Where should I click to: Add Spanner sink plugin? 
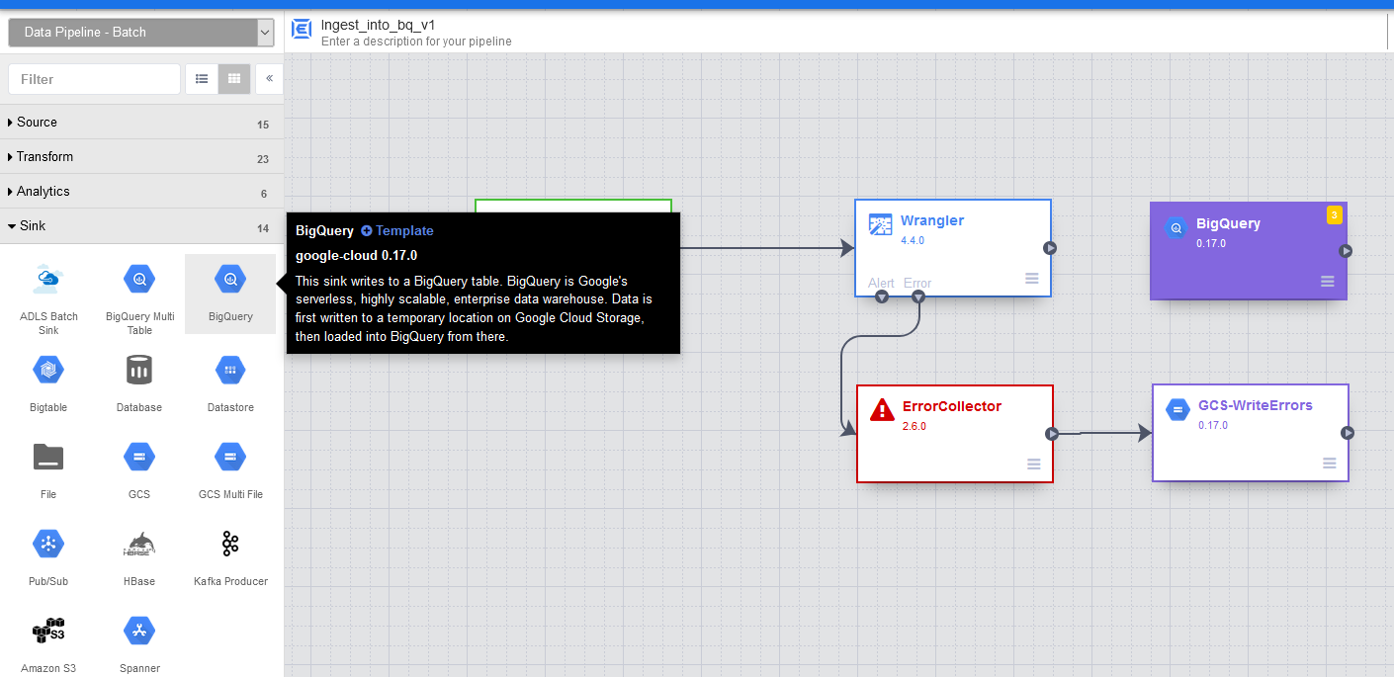click(x=139, y=644)
